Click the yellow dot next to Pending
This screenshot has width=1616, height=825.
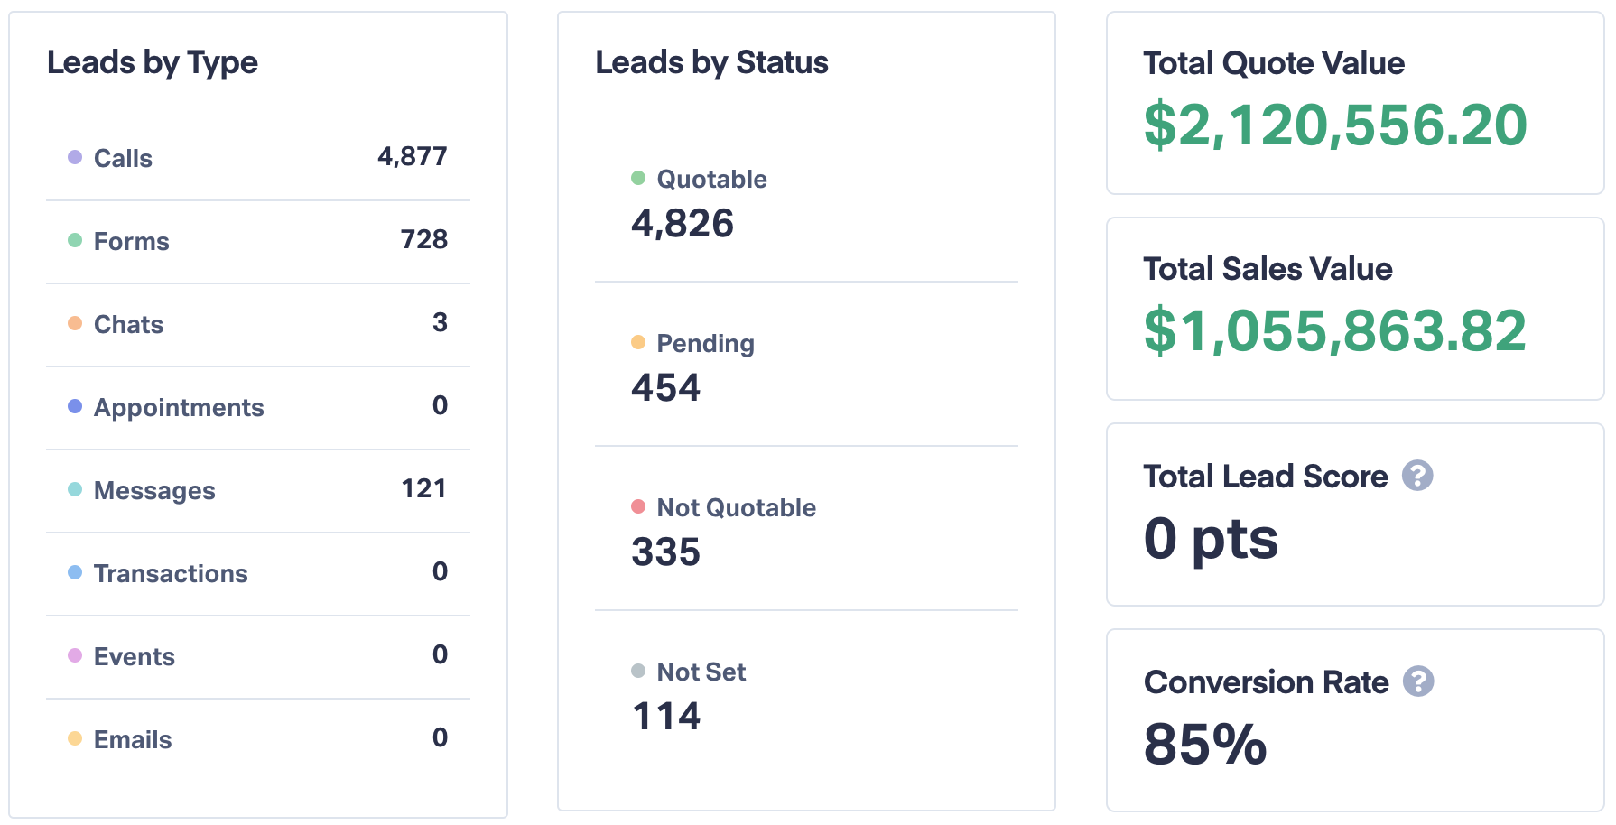point(639,343)
